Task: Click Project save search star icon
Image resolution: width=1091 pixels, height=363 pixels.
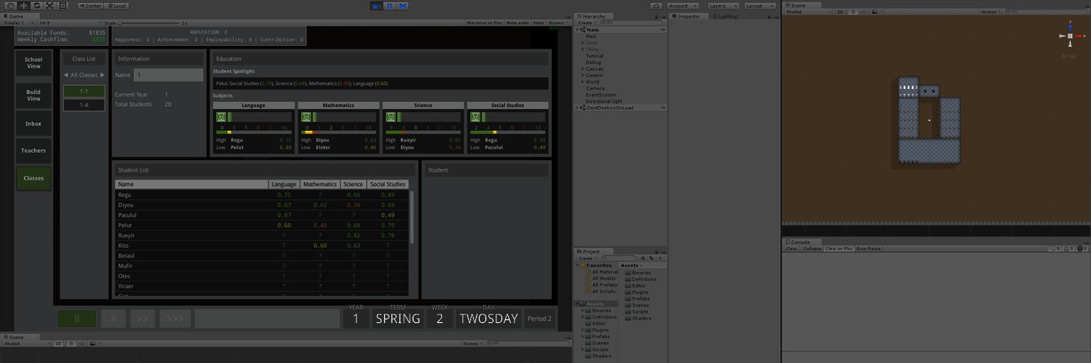Action: click(x=661, y=258)
